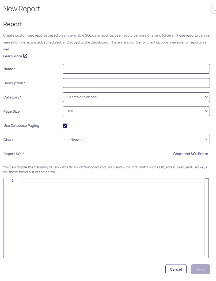This screenshot has width=216, height=281.
Task: Click the Use Database Paging label
Action: click(x=21, y=126)
